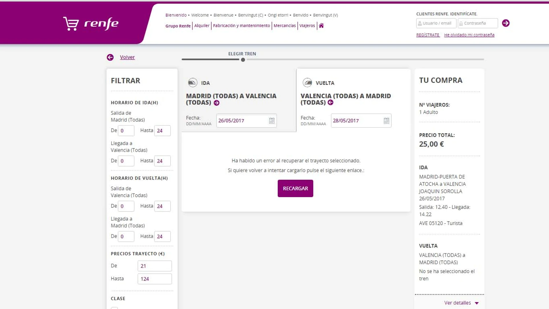Screen dimensions: 549x309
Task: Click the maximum price field showing 124
Action: (155, 279)
